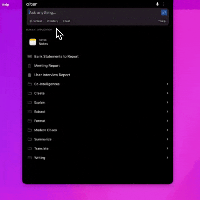Screen dimensions: 200x200
Task: Click the # history shortcut
Action: (52, 21)
